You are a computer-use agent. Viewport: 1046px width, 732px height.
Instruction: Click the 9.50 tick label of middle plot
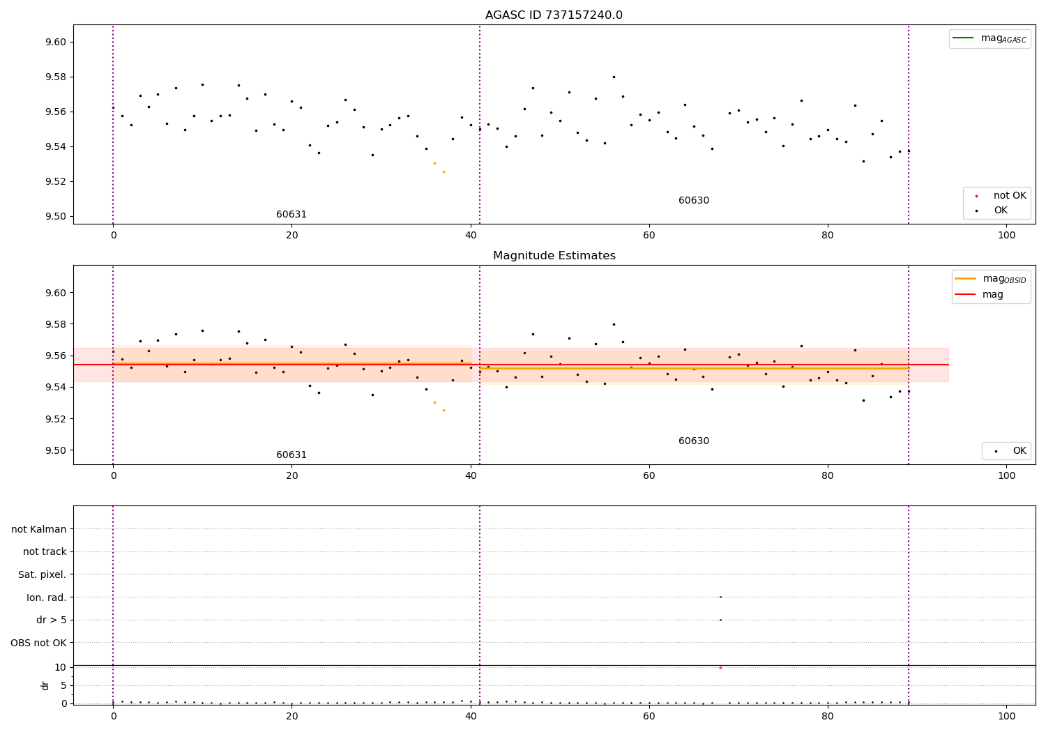(x=56, y=450)
